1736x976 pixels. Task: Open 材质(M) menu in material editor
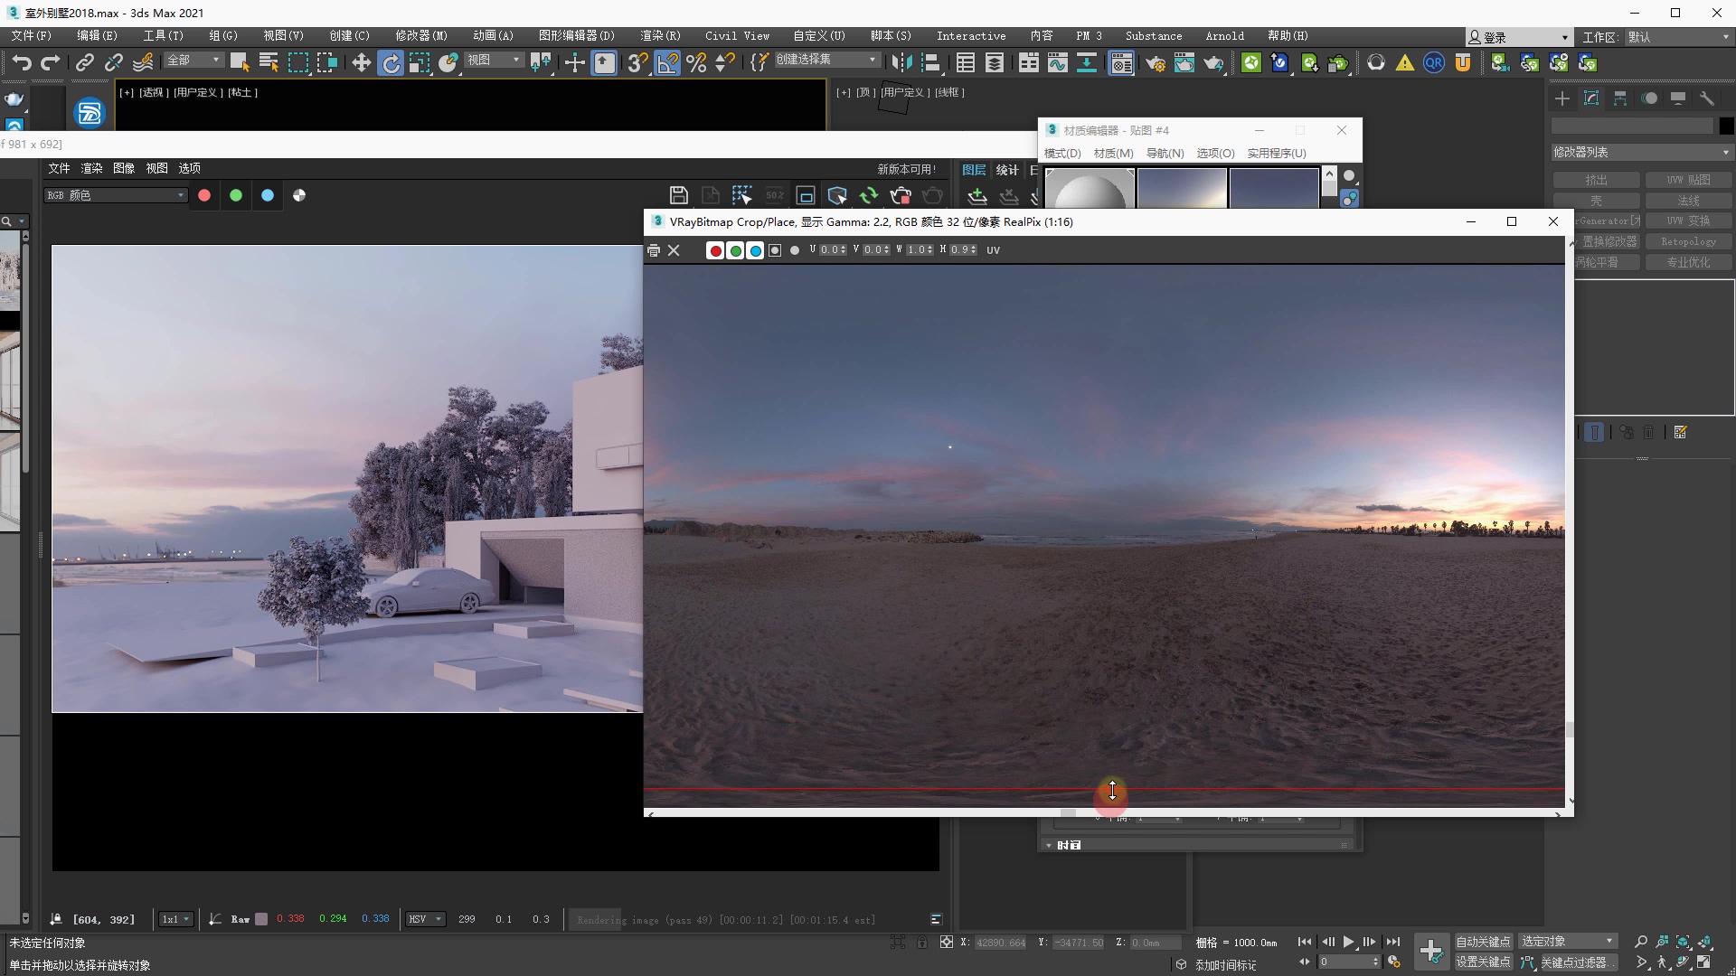coord(1112,154)
